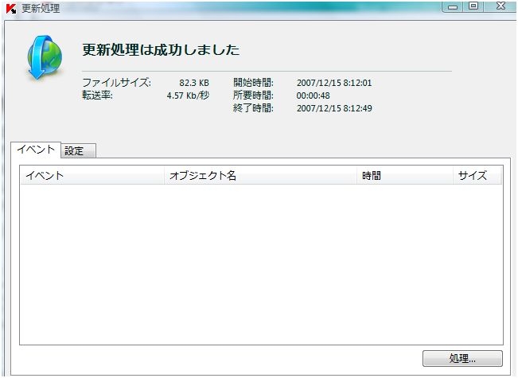Select the イベント tab
This screenshot has width=518, height=378.
36,150
